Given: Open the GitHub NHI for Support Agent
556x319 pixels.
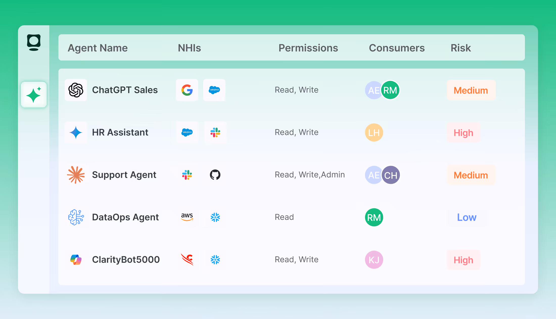Looking at the screenshot, I should tap(215, 175).
